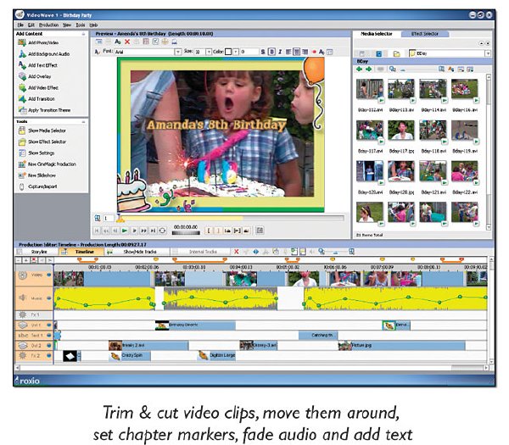Toggle visibility of the Video track
The width and height of the screenshot is (509, 445).
(49, 275)
